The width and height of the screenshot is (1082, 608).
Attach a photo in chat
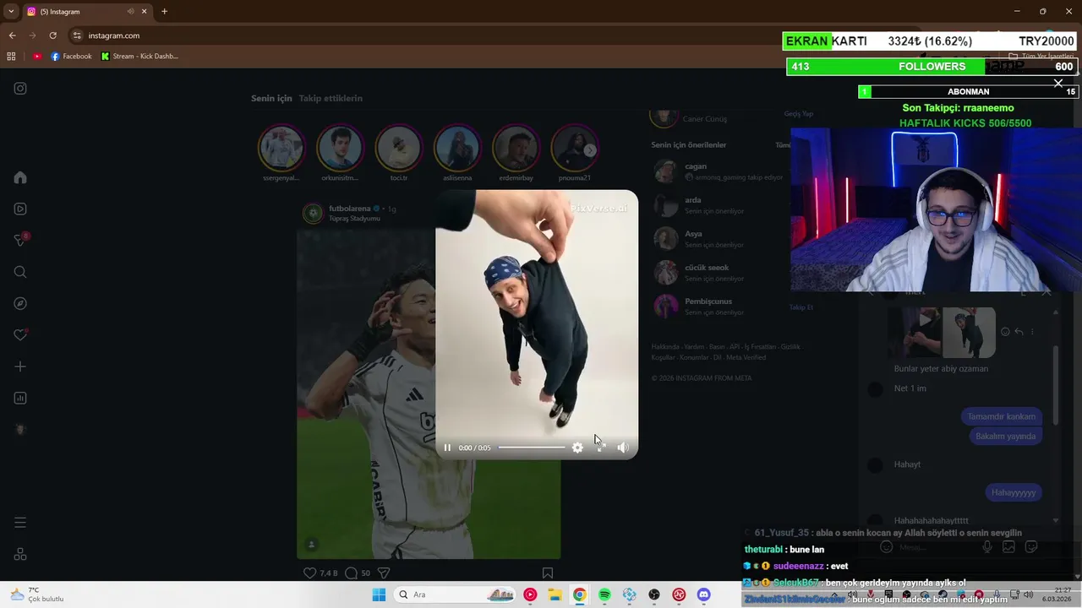[x=1008, y=547]
